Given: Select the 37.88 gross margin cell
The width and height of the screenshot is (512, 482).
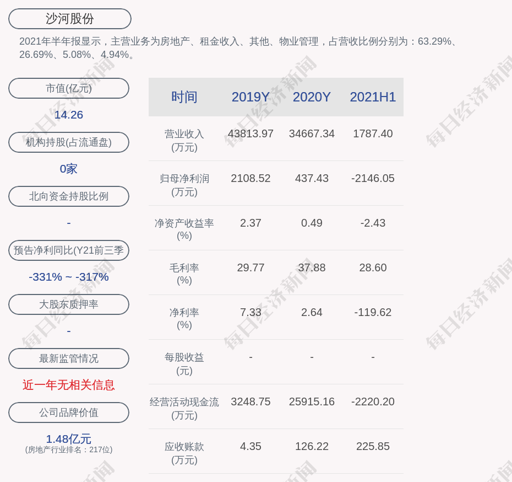Looking at the screenshot, I should coord(312,268).
